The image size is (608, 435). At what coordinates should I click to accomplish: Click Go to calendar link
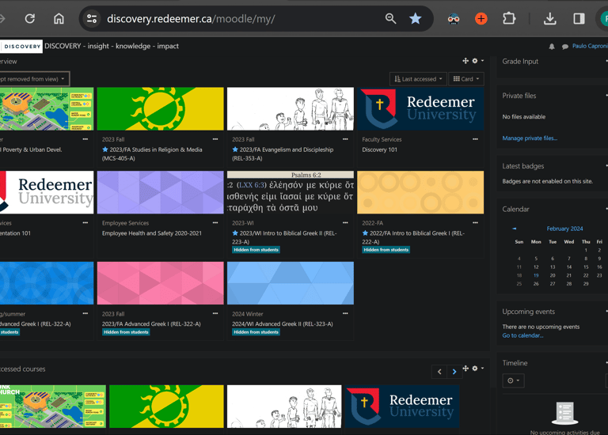tap(522, 335)
